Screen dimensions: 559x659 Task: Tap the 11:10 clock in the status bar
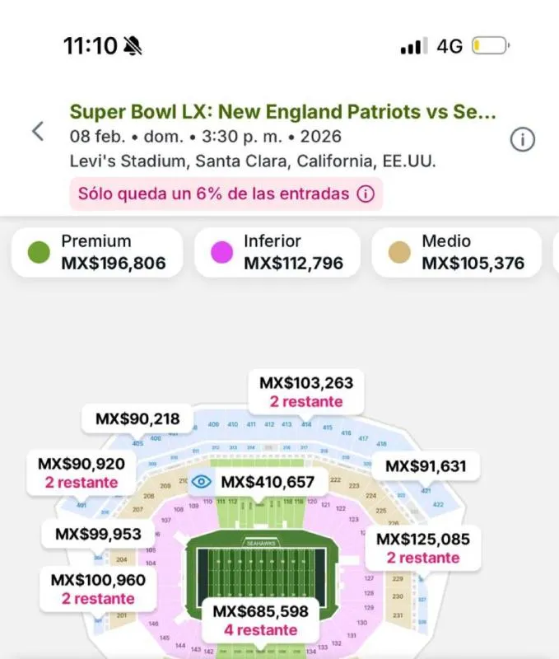(91, 47)
